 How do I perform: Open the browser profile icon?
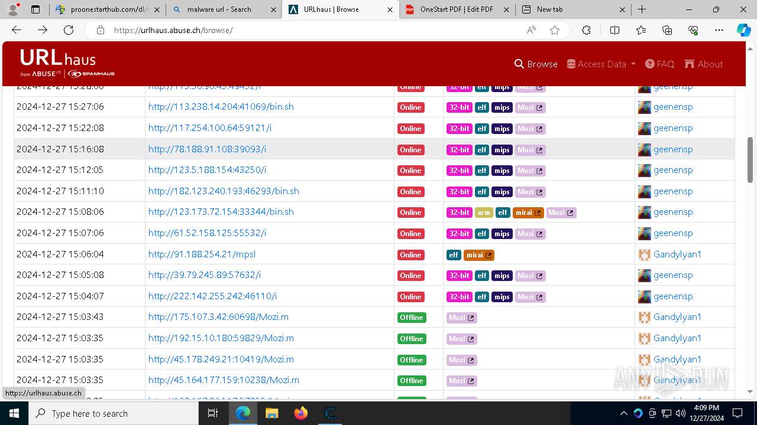(x=13, y=9)
